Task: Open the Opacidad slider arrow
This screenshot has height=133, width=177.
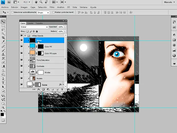Action: tap(65, 27)
